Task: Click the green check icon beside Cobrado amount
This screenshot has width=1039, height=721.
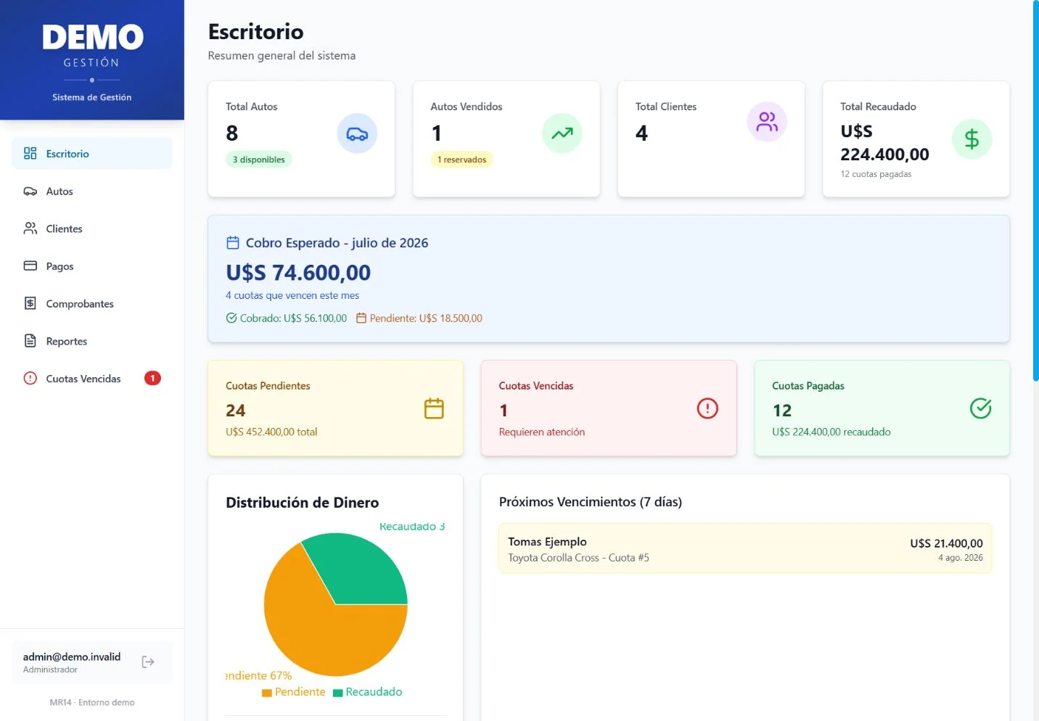Action: click(231, 318)
